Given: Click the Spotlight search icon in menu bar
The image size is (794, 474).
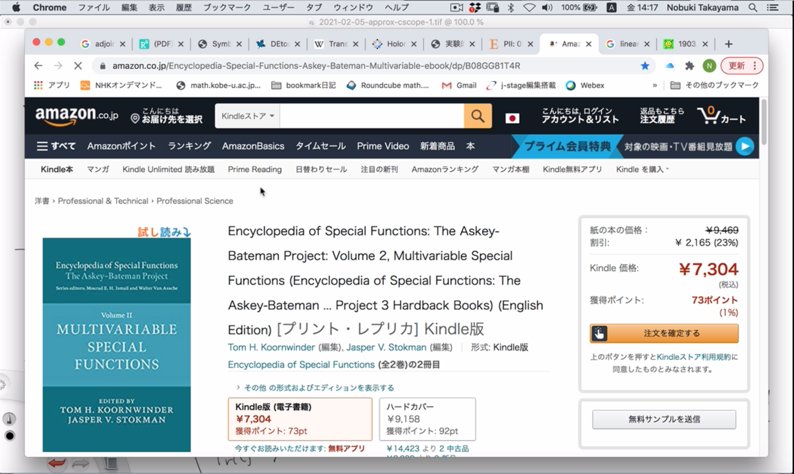Looking at the screenshot, I should [753, 8].
